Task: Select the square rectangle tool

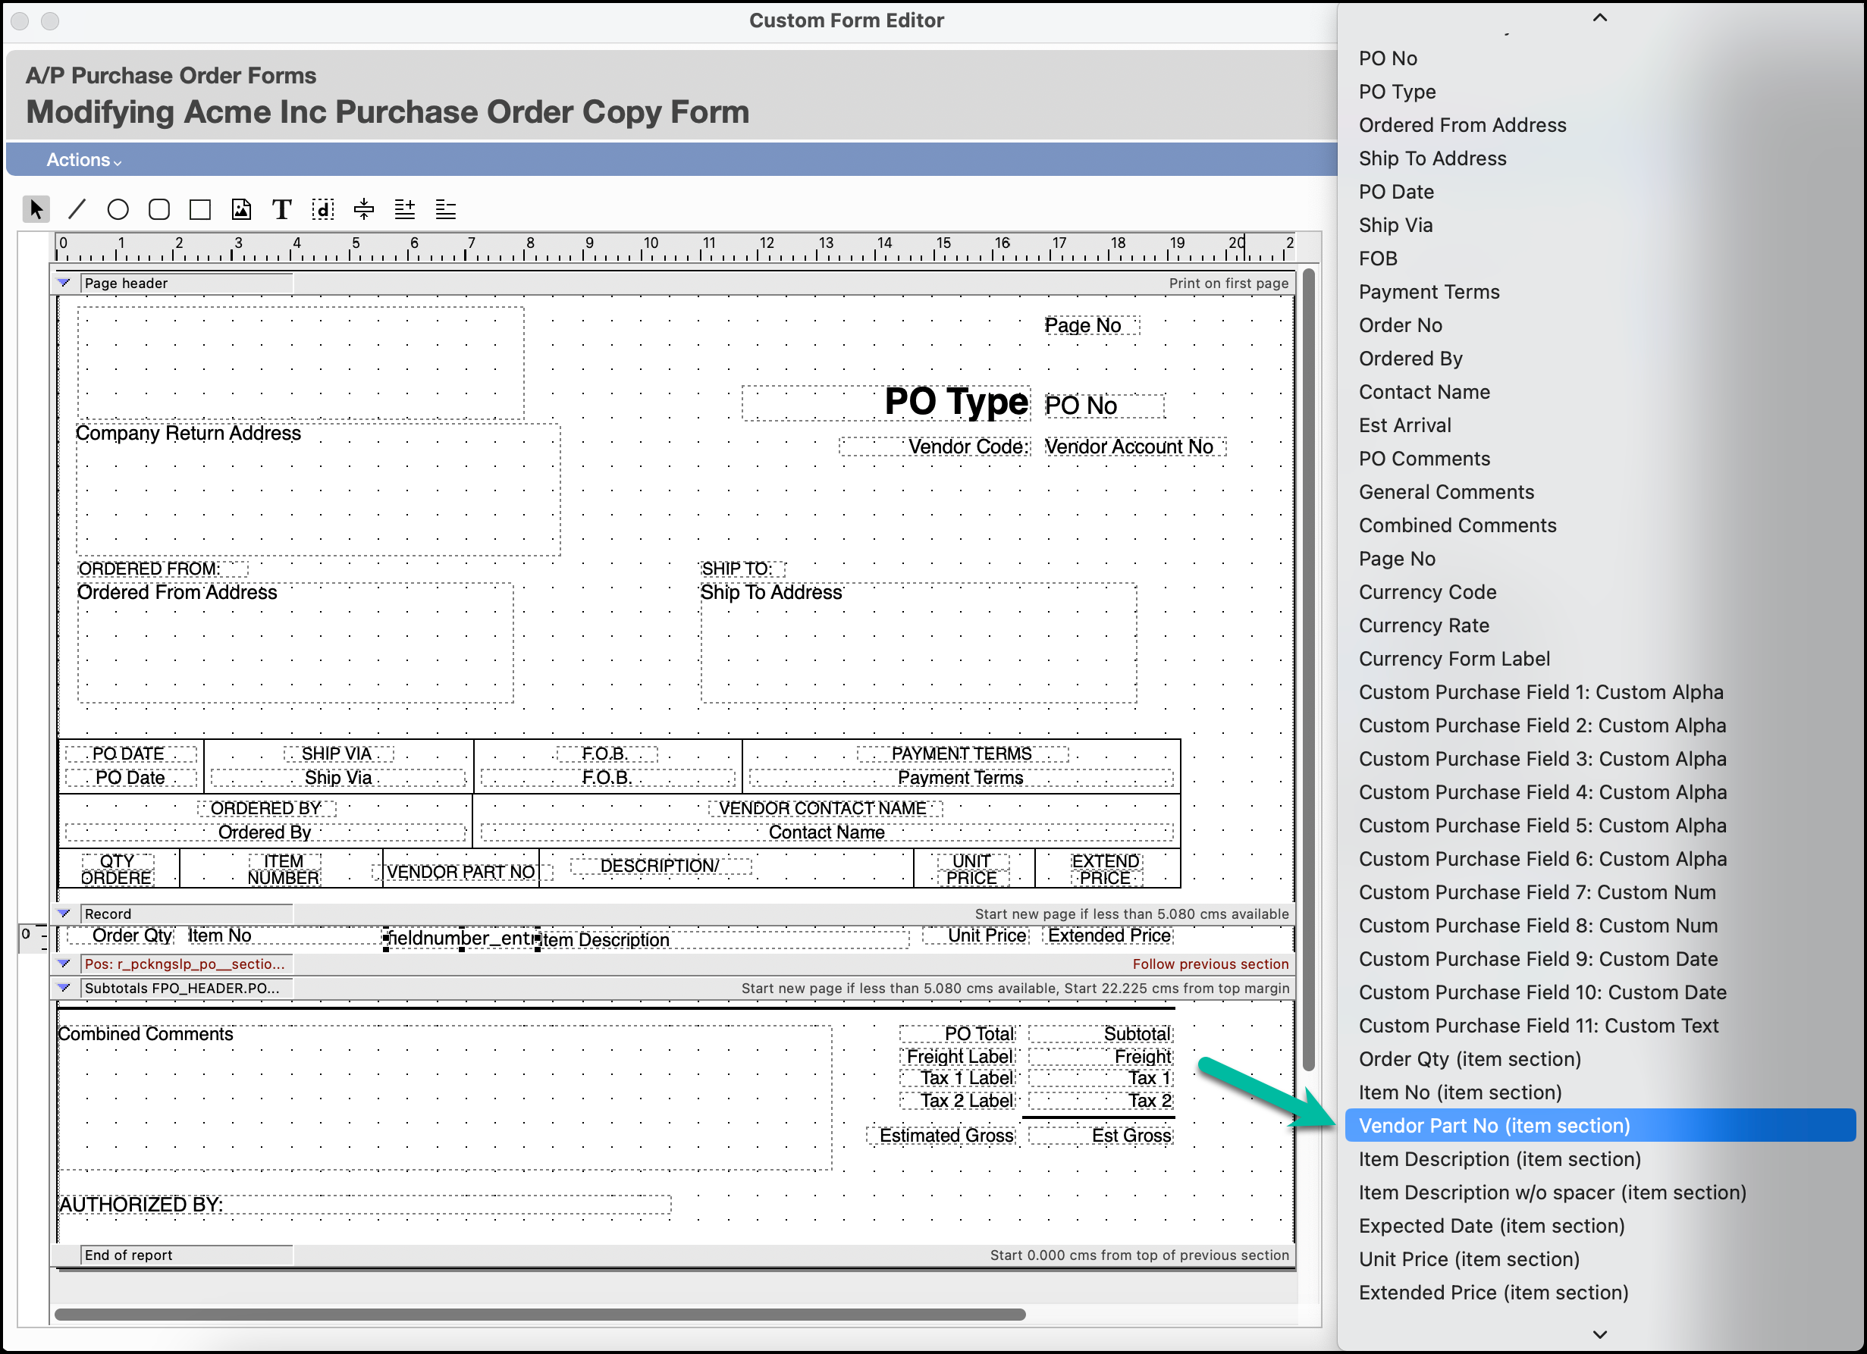Action: pyautogui.click(x=200, y=209)
